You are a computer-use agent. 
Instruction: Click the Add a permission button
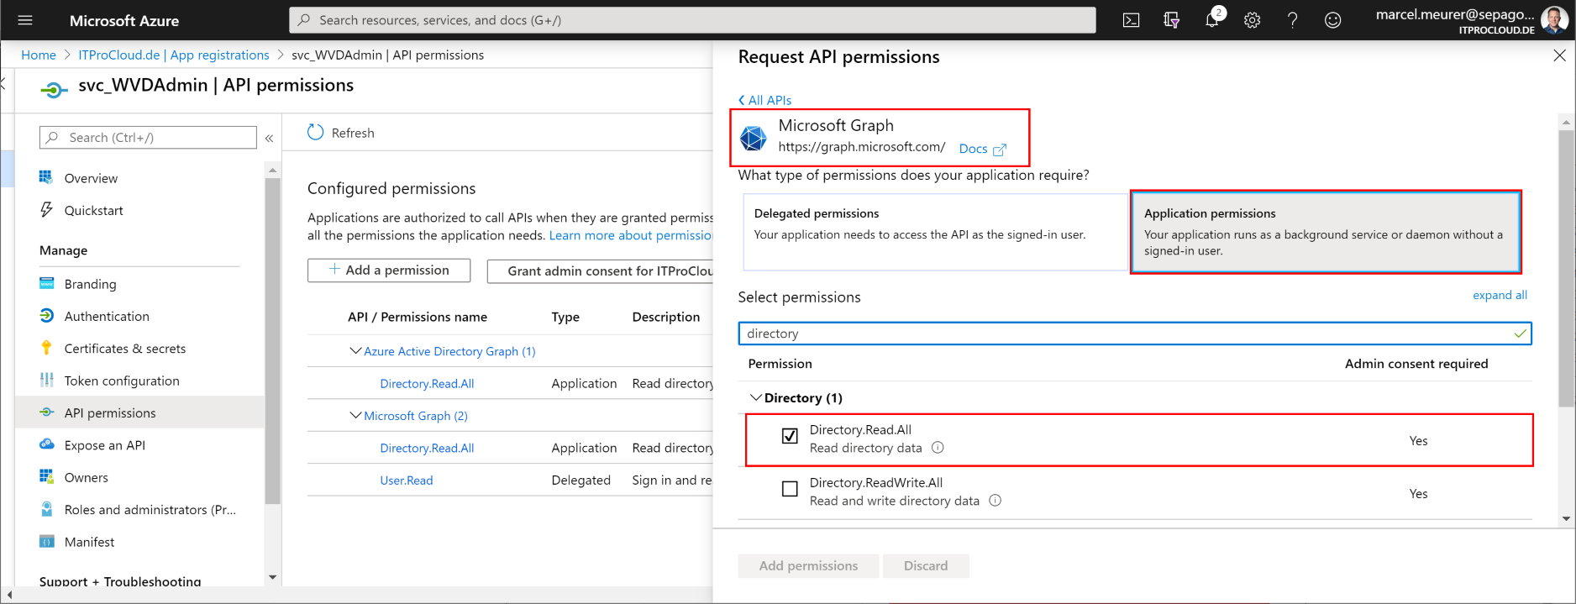point(389,270)
